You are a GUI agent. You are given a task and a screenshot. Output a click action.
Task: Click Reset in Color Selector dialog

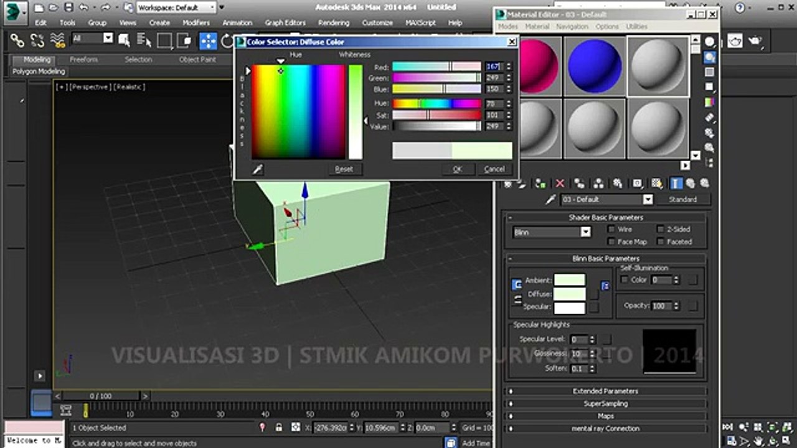click(x=344, y=169)
